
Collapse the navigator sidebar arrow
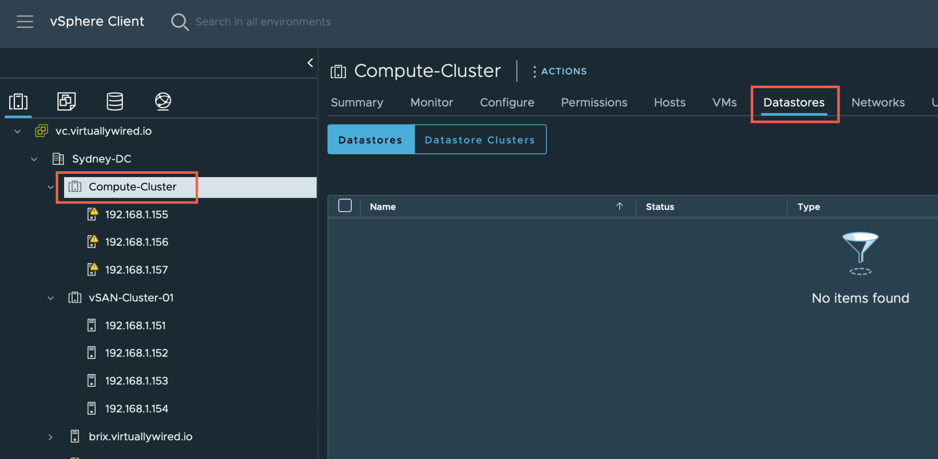pyautogui.click(x=310, y=63)
